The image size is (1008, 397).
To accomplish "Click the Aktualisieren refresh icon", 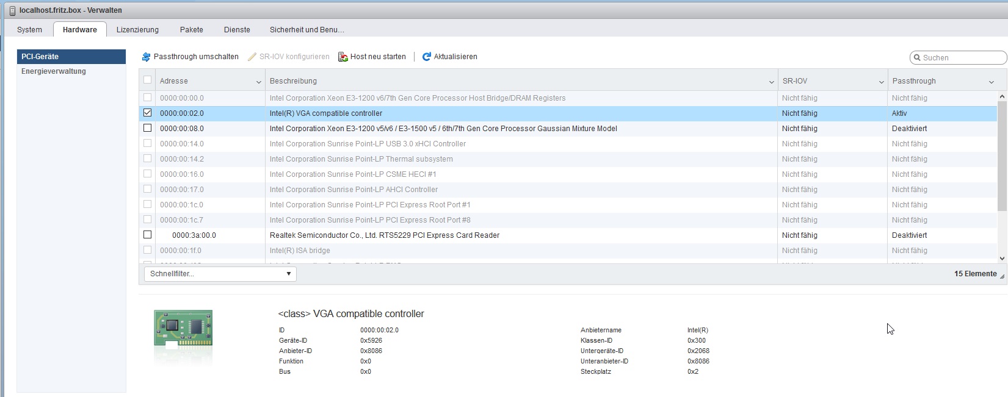I will click(x=427, y=57).
